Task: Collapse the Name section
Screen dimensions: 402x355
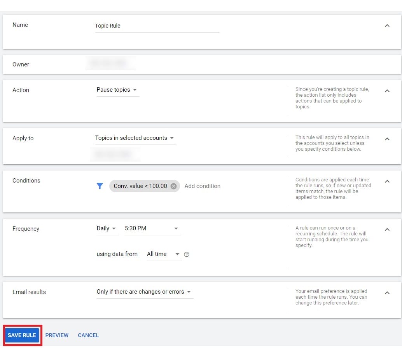Action: click(x=387, y=26)
